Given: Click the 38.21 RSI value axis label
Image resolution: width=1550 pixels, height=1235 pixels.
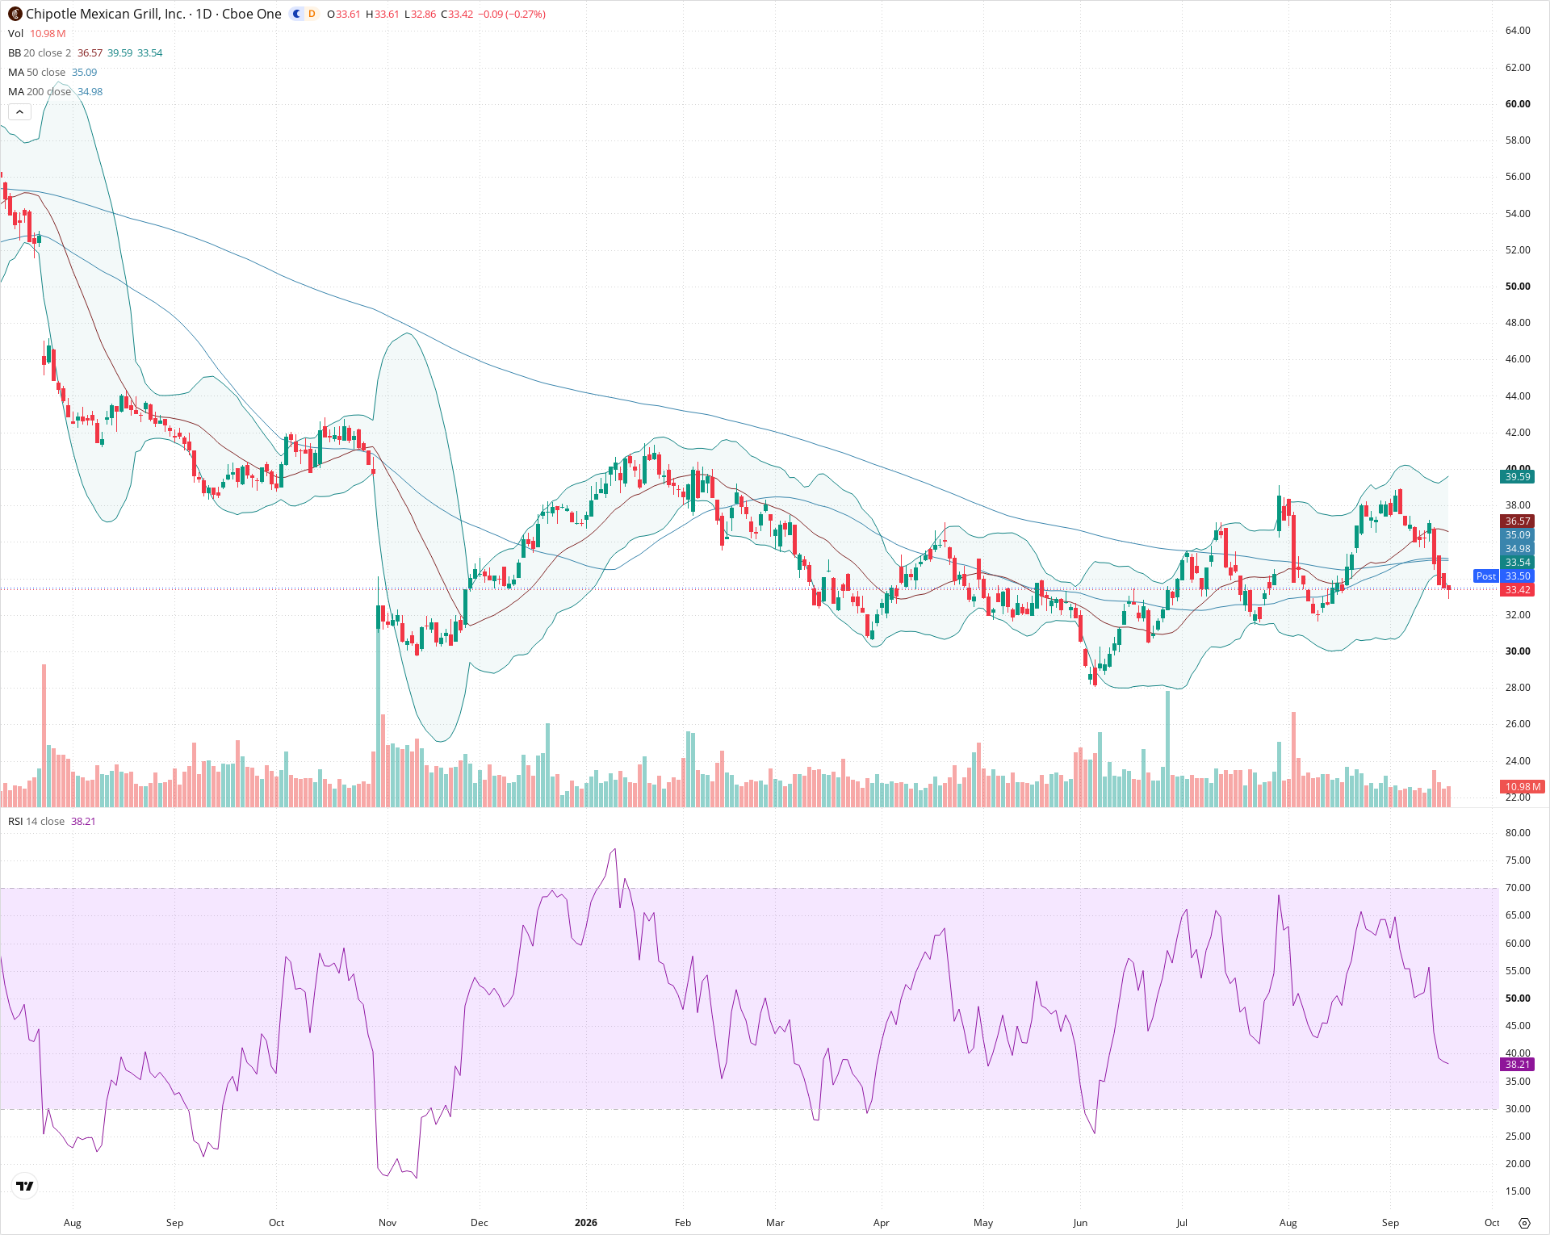Looking at the screenshot, I should (x=1518, y=1065).
